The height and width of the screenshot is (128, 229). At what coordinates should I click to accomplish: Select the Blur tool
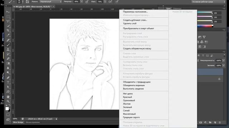(x=8, y=68)
